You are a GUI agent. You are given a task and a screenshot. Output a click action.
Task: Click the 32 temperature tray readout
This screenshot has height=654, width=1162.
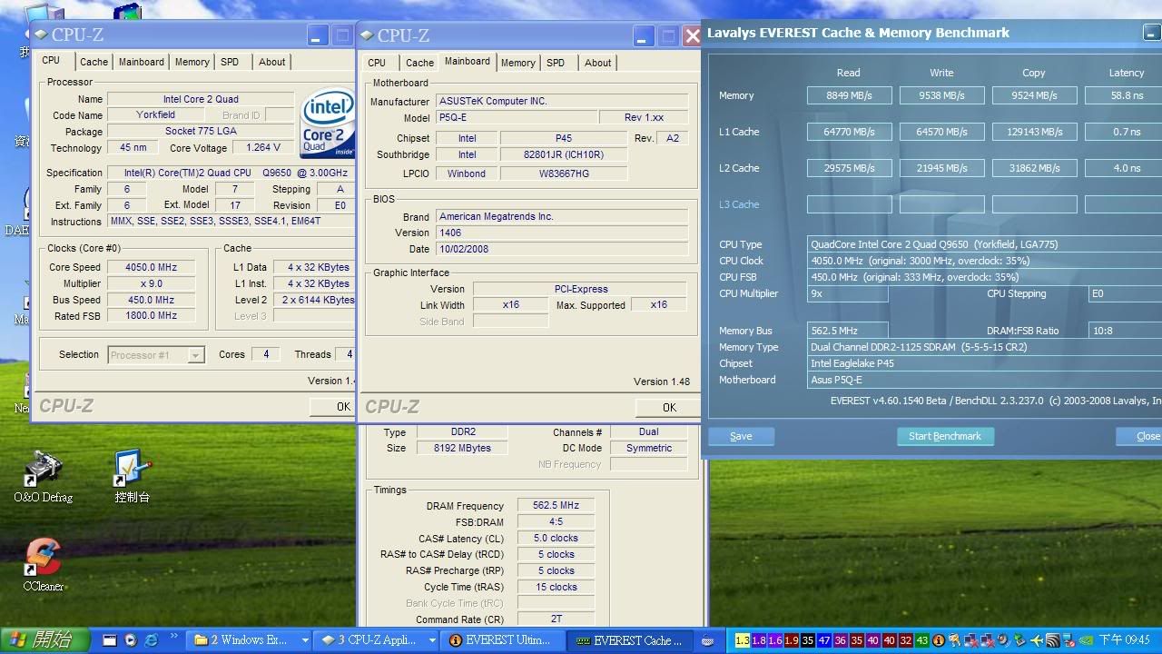click(x=906, y=640)
